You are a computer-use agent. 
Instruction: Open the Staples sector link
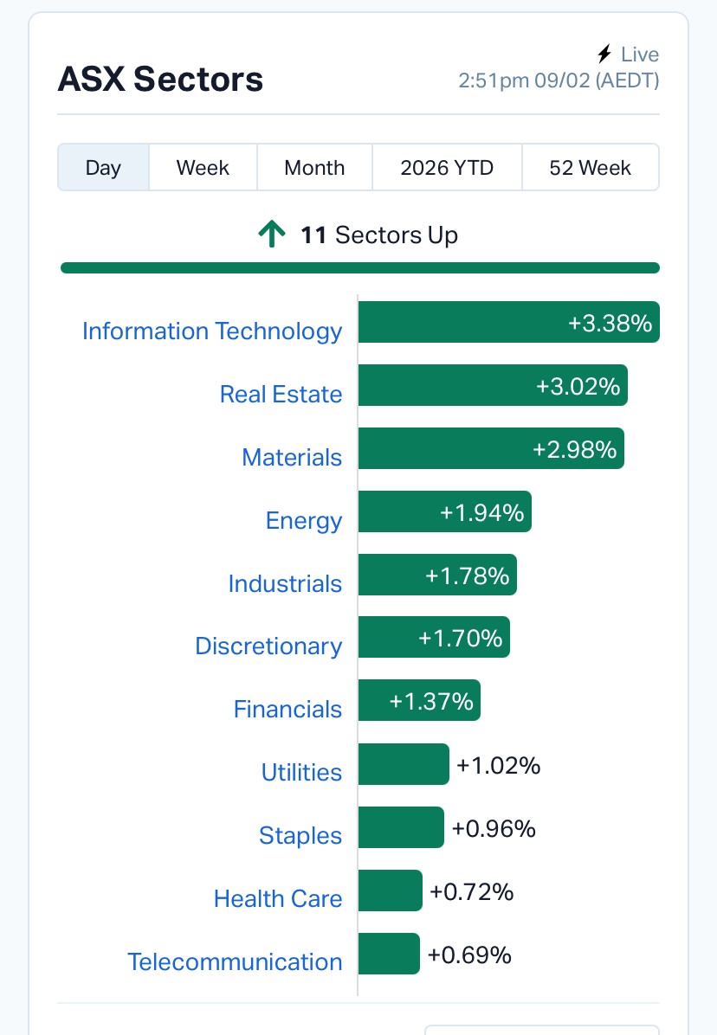coord(300,836)
